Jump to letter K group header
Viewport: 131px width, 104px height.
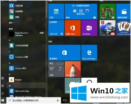pos(9,74)
